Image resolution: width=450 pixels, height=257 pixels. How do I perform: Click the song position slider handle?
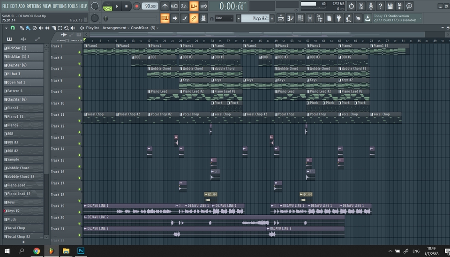(x=105, y=18)
